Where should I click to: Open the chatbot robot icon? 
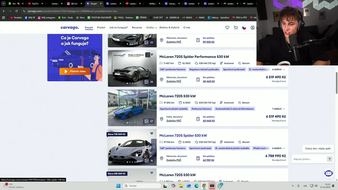(329, 173)
